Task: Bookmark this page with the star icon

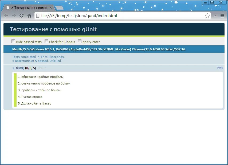Action: coord(207,15)
